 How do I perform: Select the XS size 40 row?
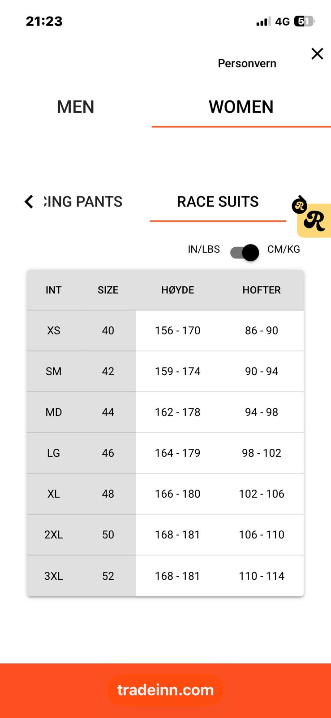[x=165, y=331]
